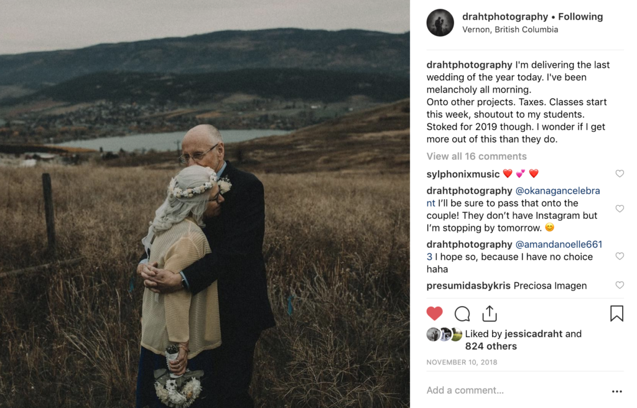Image resolution: width=637 pixels, height=408 pixels.
Task: Unlike the post using the red heart
Action: (x=434, y=313)
